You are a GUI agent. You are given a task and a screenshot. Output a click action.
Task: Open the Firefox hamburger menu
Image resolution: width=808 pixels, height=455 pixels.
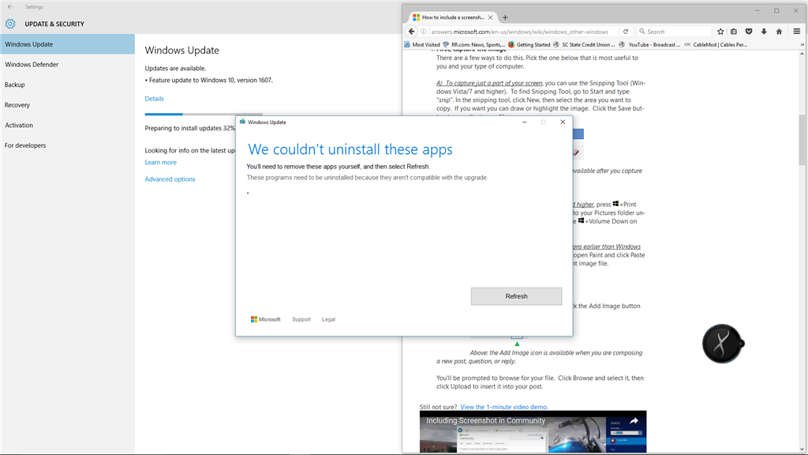tap(797, 32)
